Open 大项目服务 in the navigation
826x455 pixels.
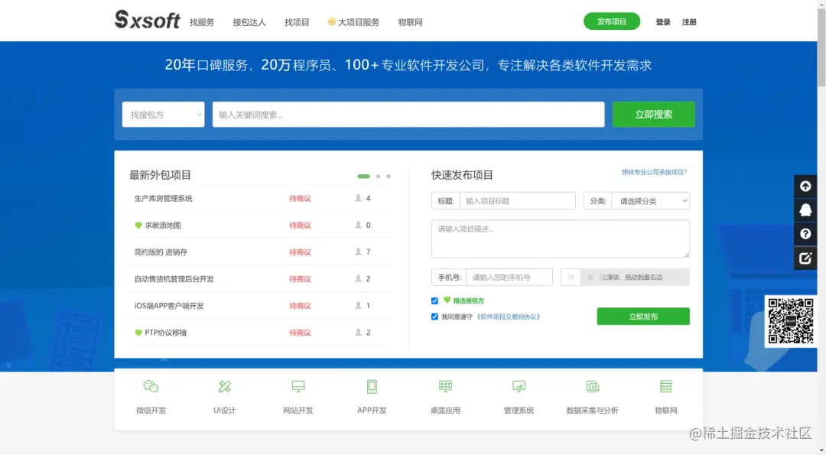pyautogui.click(x=358, y=22)
